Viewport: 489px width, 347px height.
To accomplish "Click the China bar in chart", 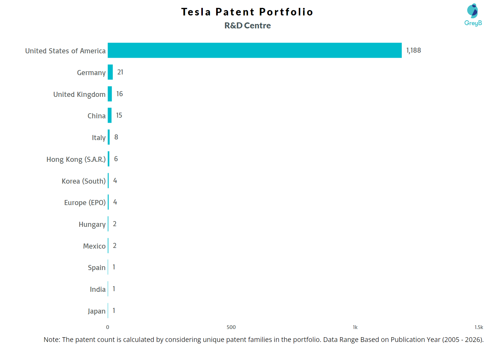I will click(109, 115).
